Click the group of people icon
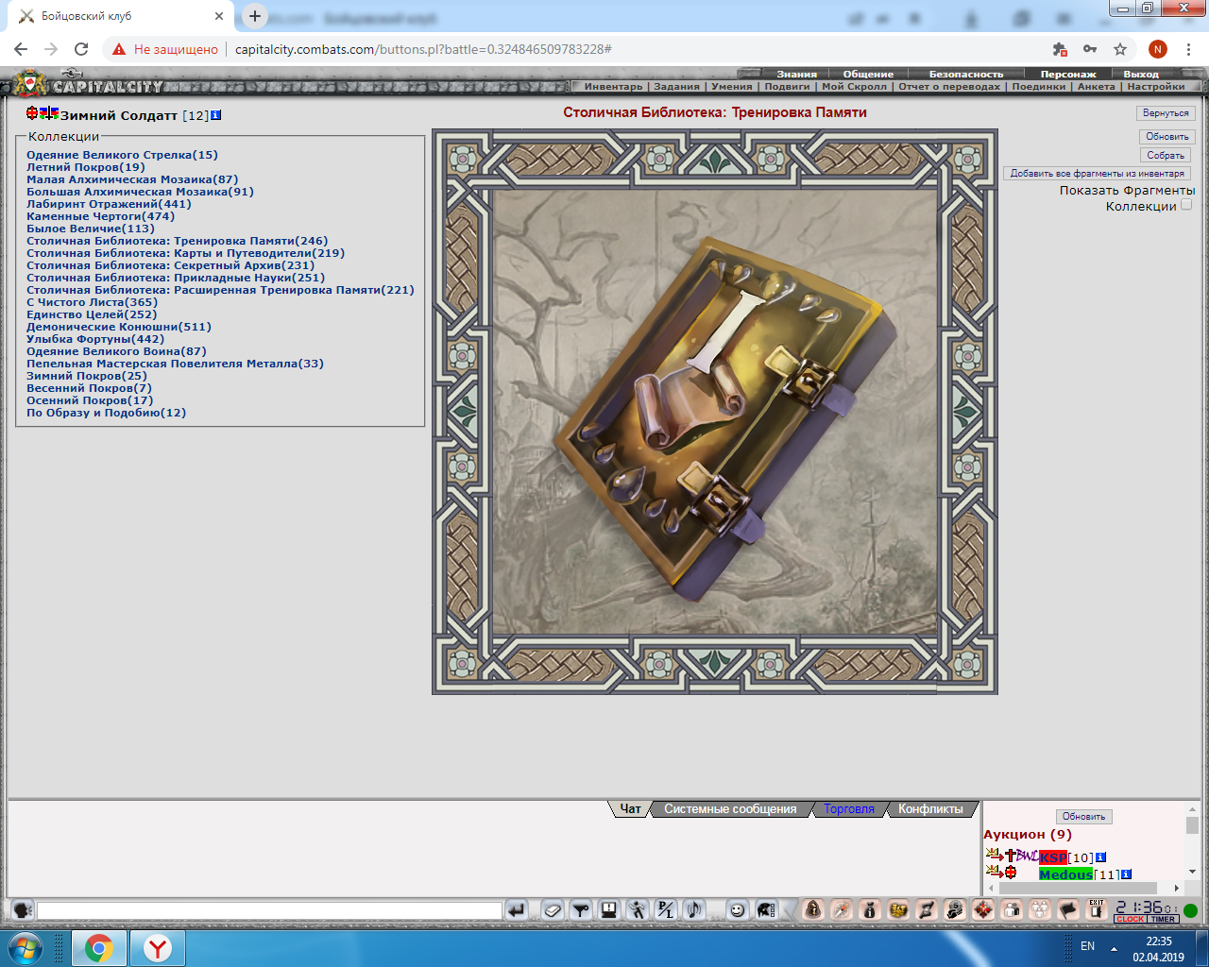Screen dimensions: 1209x967 [1040, 909]
